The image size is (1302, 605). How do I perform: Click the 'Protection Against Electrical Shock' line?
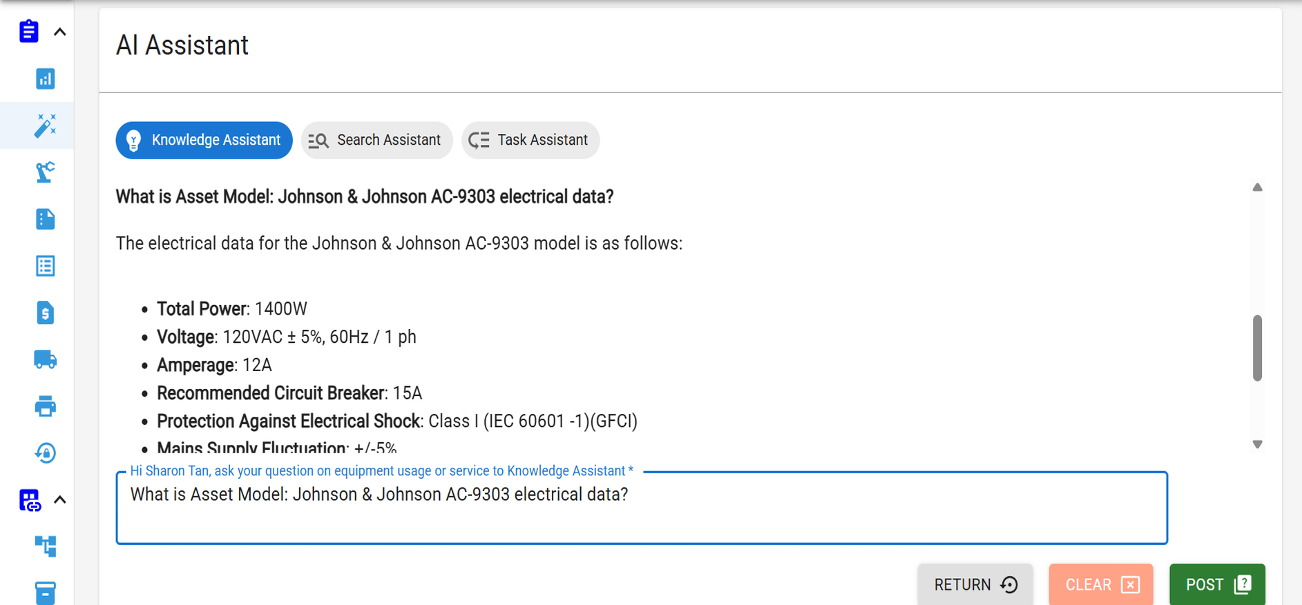click(x=397, y=421)
